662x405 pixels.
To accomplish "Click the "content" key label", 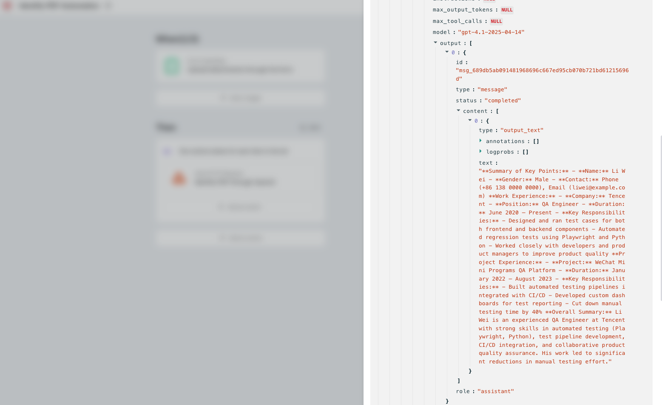I will [x=475, y=111].
